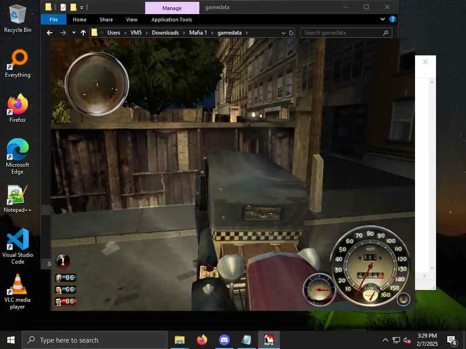The height and width of the screenshot is (349, 466).
Task: Launch the Notepad++ desktop shortcut
Action: 18,198
